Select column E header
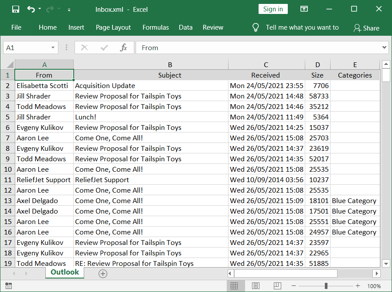Screen dimensions: 392x292 click(355, 65)
